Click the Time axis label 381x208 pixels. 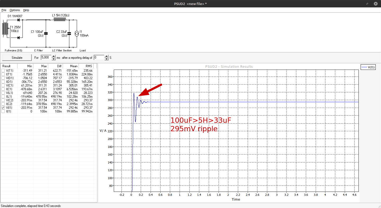[236, 199]
